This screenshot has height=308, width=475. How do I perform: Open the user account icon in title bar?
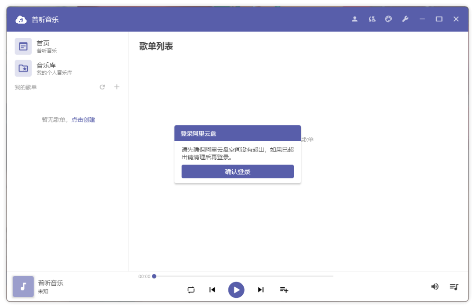click(354, 19)
